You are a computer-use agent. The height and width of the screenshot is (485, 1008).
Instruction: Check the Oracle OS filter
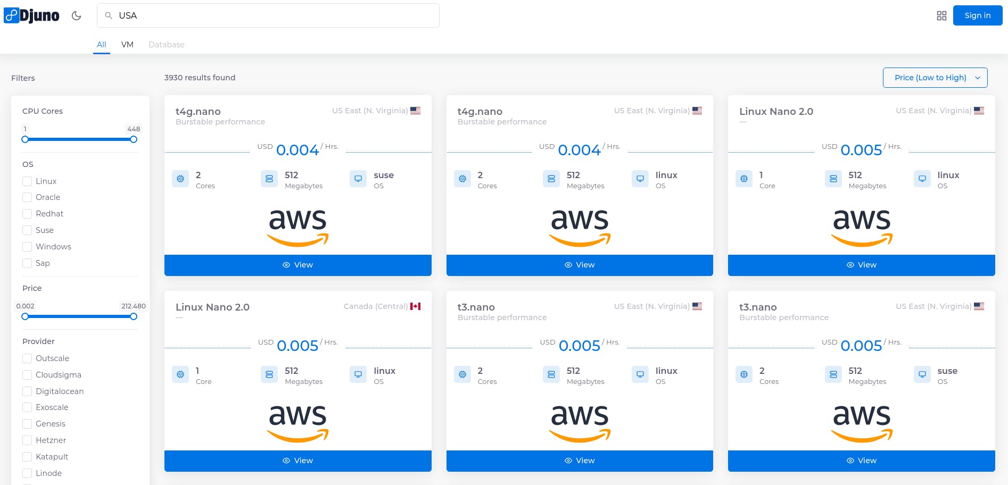[27, 197]
